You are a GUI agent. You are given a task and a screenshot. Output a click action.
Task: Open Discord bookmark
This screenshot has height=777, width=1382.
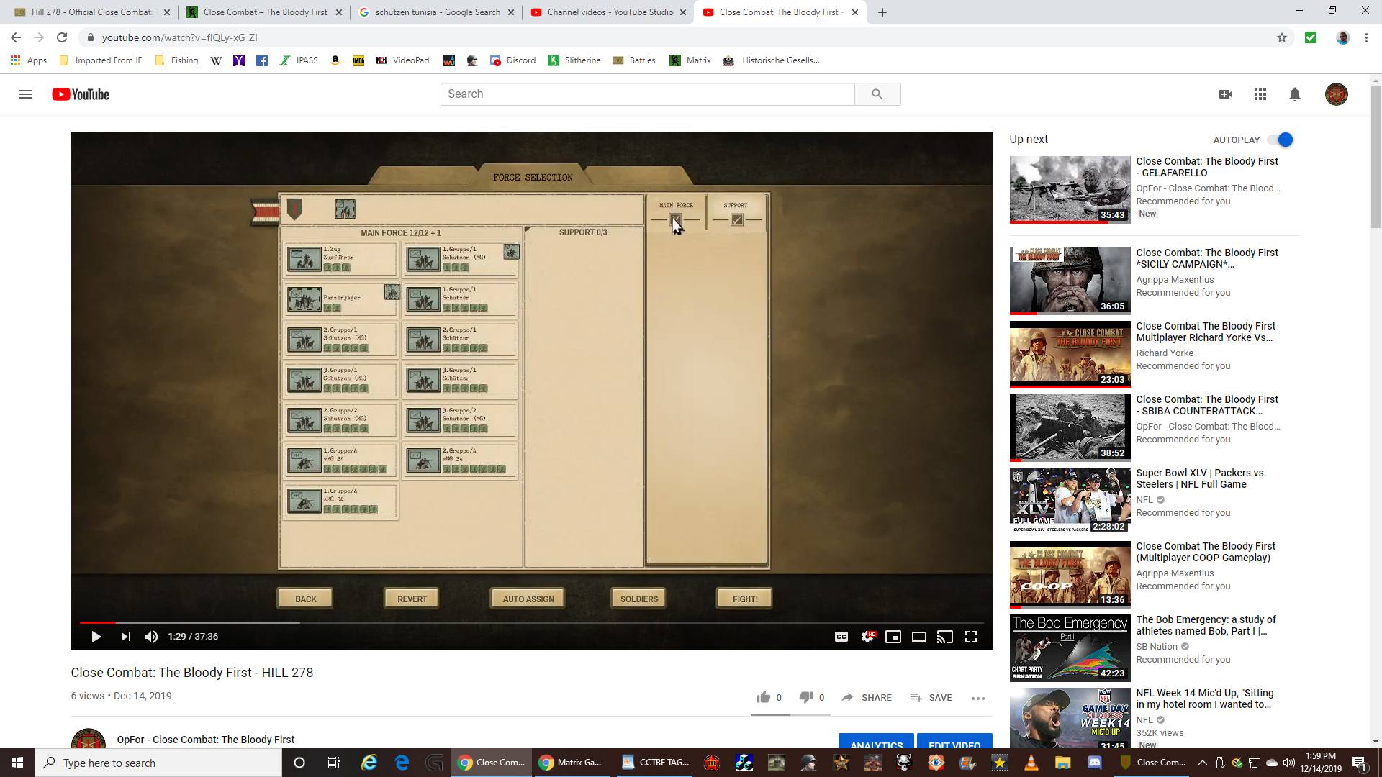513,60
